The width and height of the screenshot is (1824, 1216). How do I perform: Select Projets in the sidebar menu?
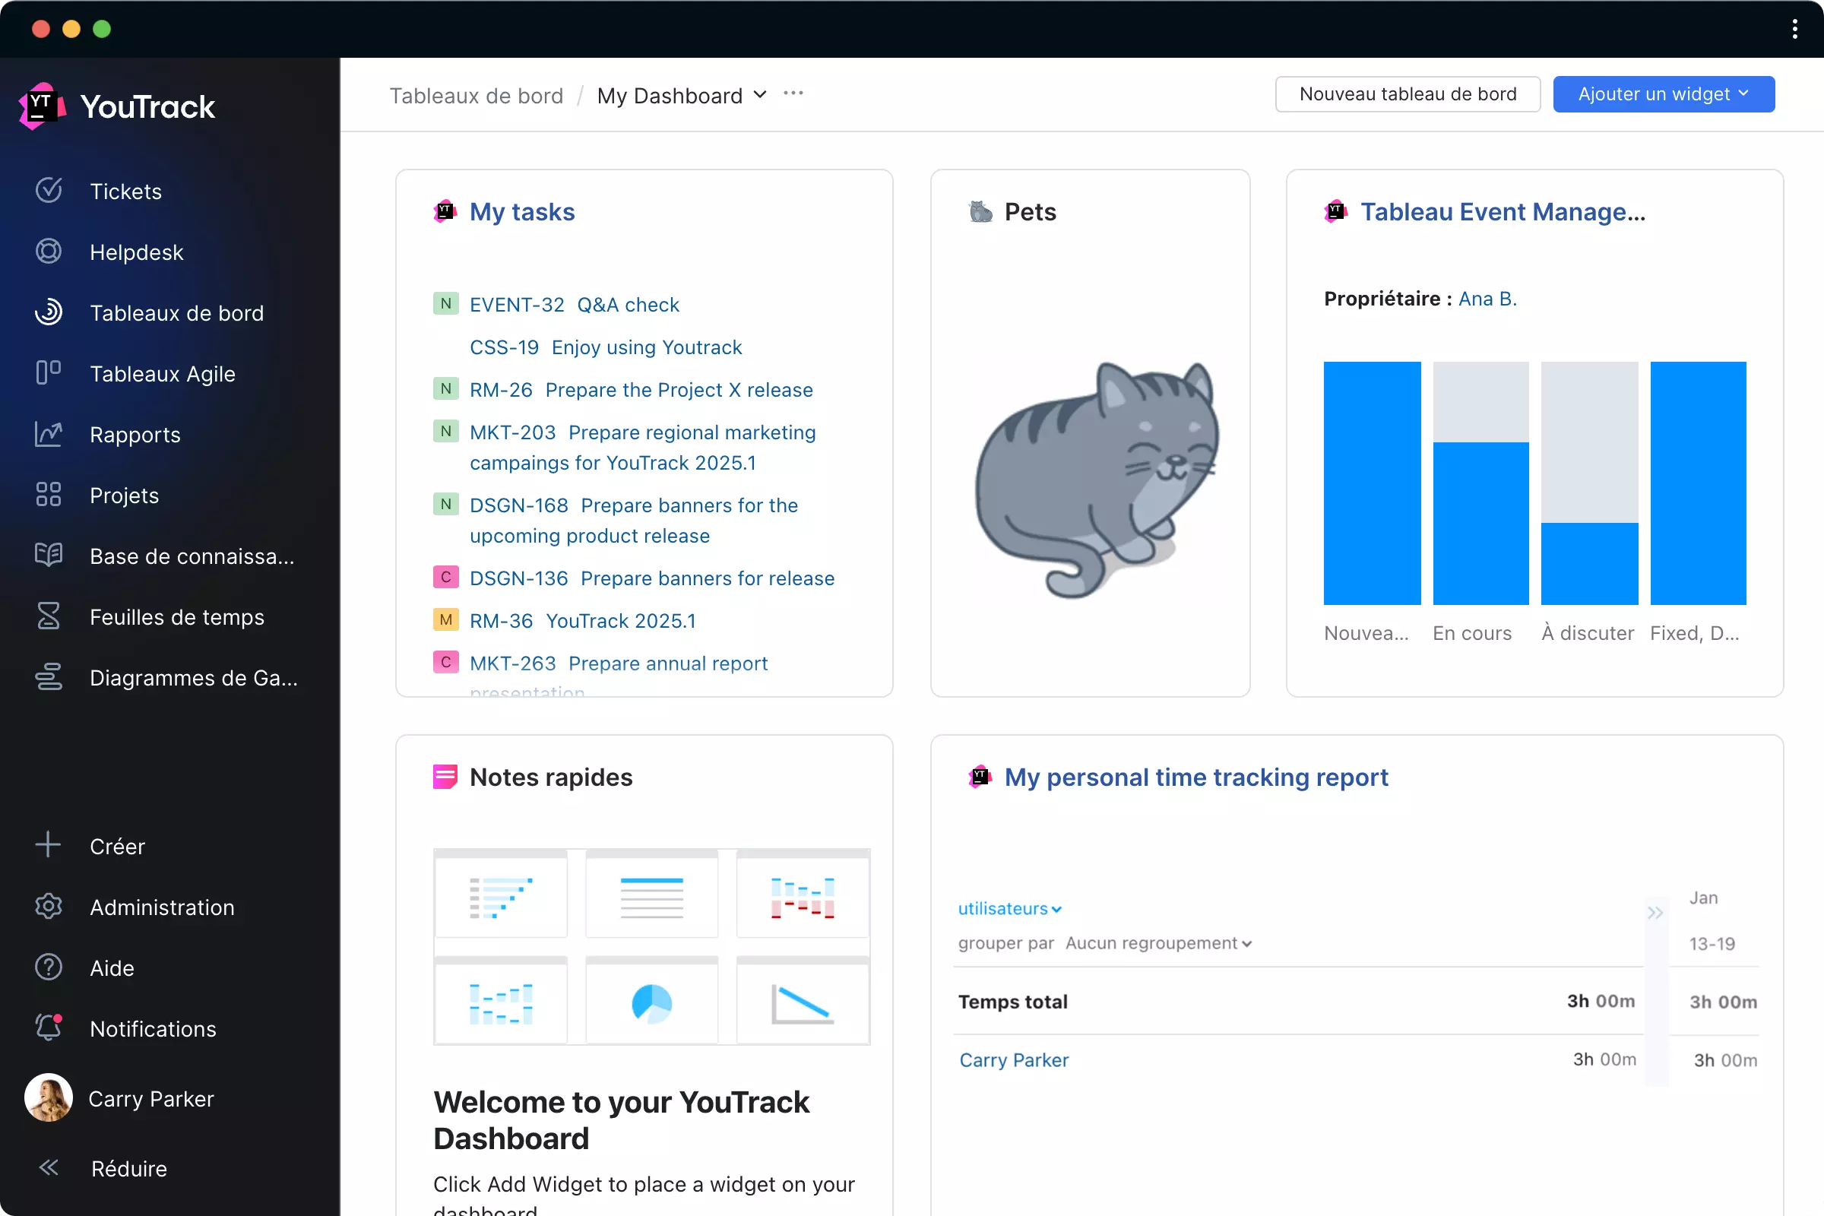coord(124,495)
